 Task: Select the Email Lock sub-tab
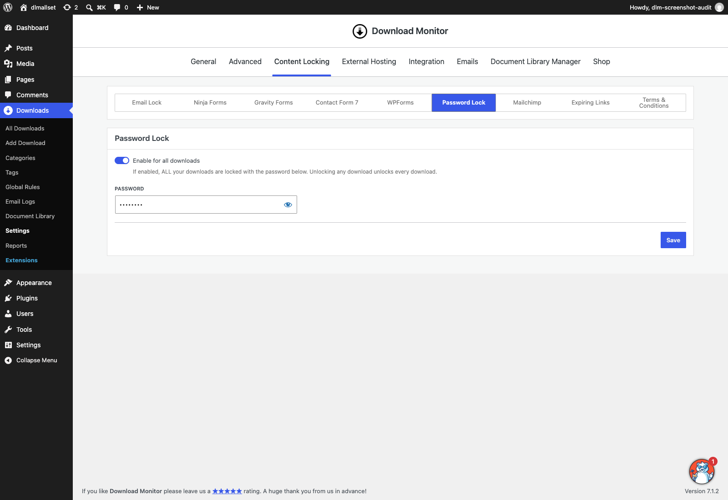point(147,103)
